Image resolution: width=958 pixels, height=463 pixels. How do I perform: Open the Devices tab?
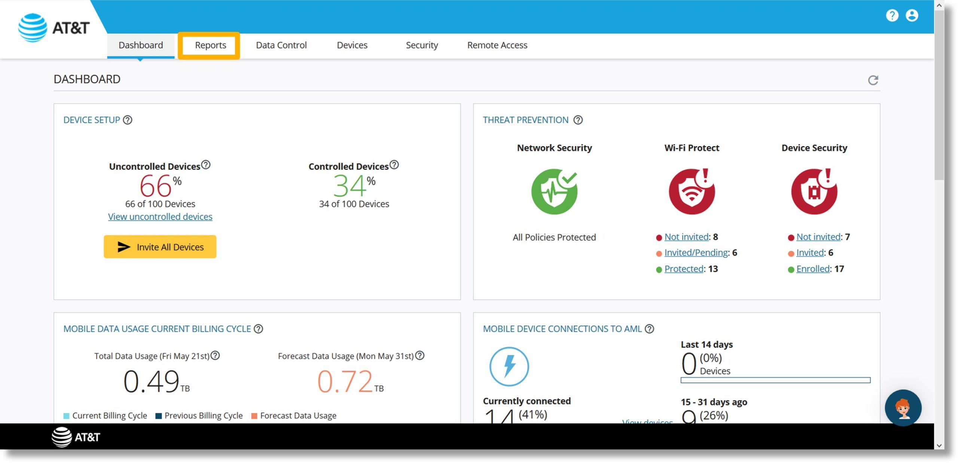pyautogui.click(x=352, y=45)
